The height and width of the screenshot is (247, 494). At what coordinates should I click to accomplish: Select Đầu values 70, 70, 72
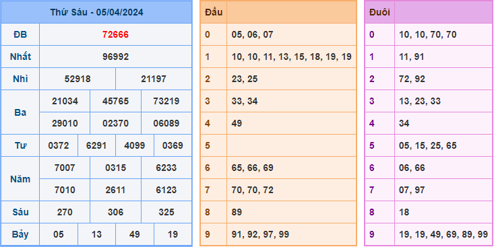point(252,190)
